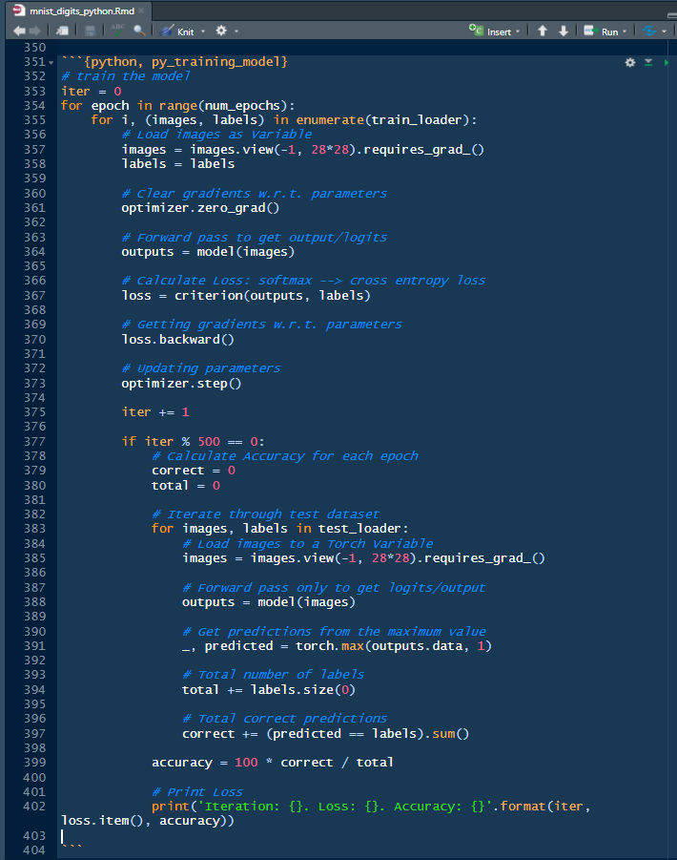Screen dimensions: 677x860
Task: Close the mnist_digits_python.Rmd tab
Action: [141, 10]
